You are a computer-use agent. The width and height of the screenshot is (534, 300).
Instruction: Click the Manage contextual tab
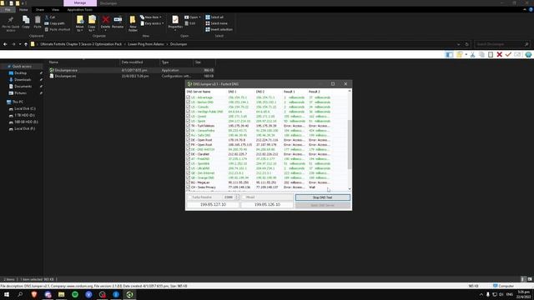[x=80, y=3]
